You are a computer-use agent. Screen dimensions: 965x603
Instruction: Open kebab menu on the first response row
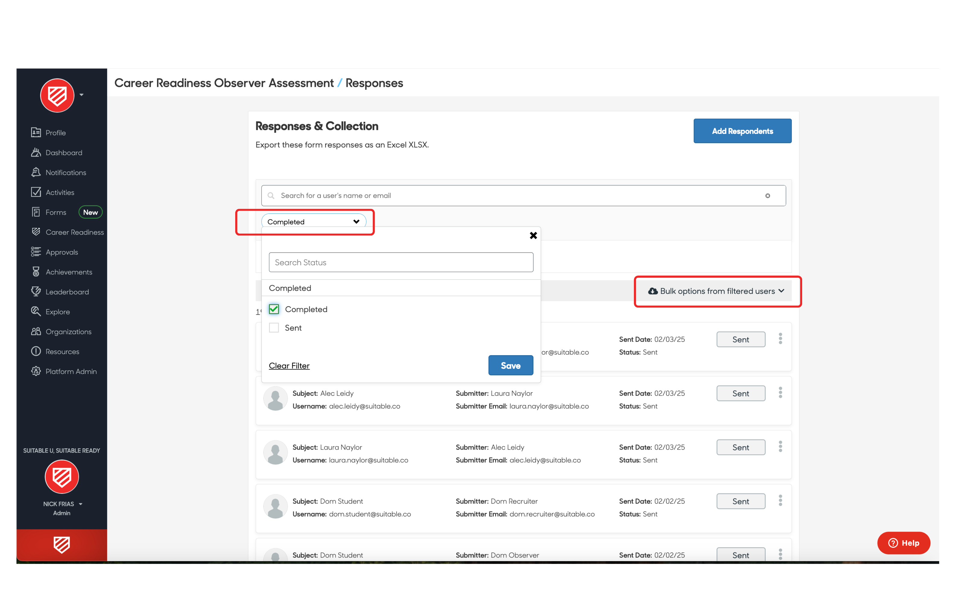point(780,339)
